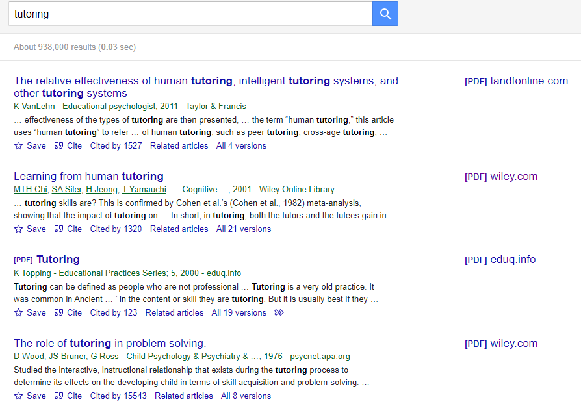Open "Cited by 15543" for the Wood paper
The width and height of the screenshot is (581, 415).
coord(118,396)
